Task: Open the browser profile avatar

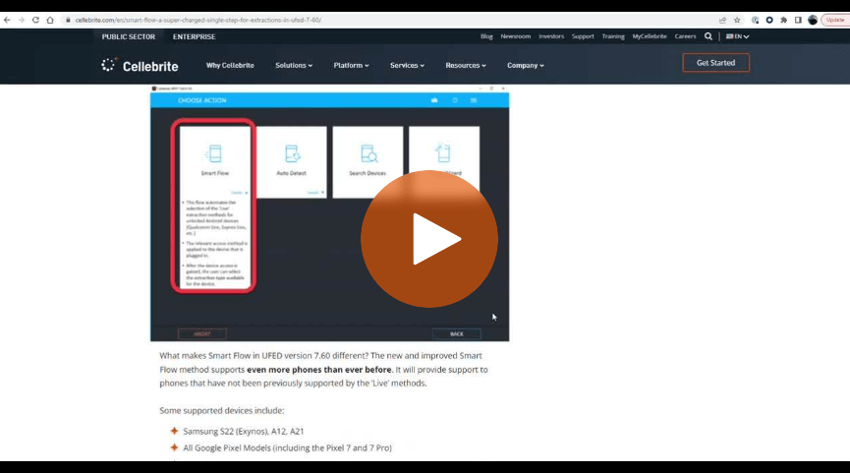Action: [813, 20]
